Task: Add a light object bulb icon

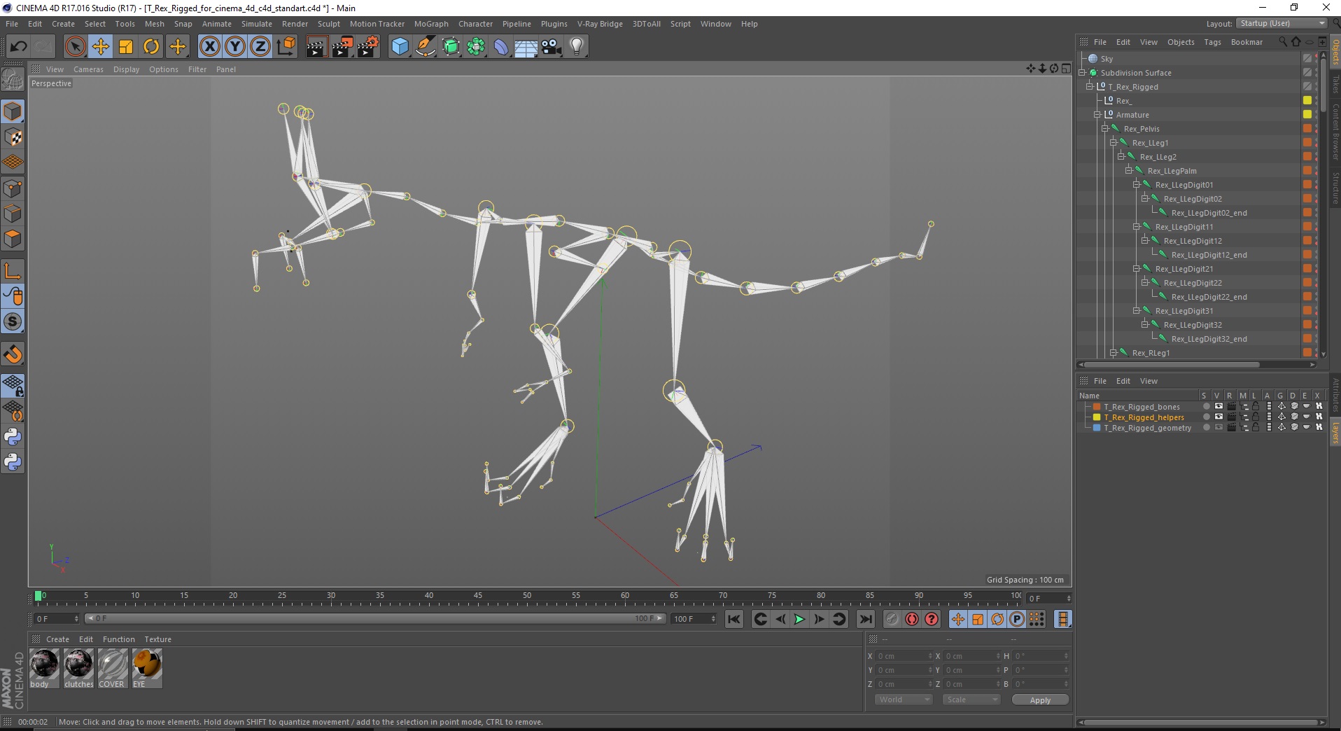Action: tap(576, 47)
